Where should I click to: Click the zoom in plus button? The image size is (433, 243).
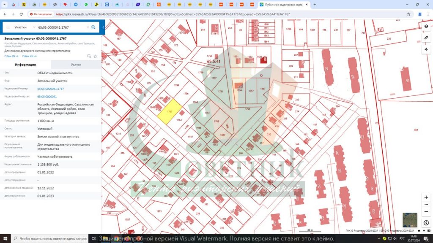pos(426,197)
